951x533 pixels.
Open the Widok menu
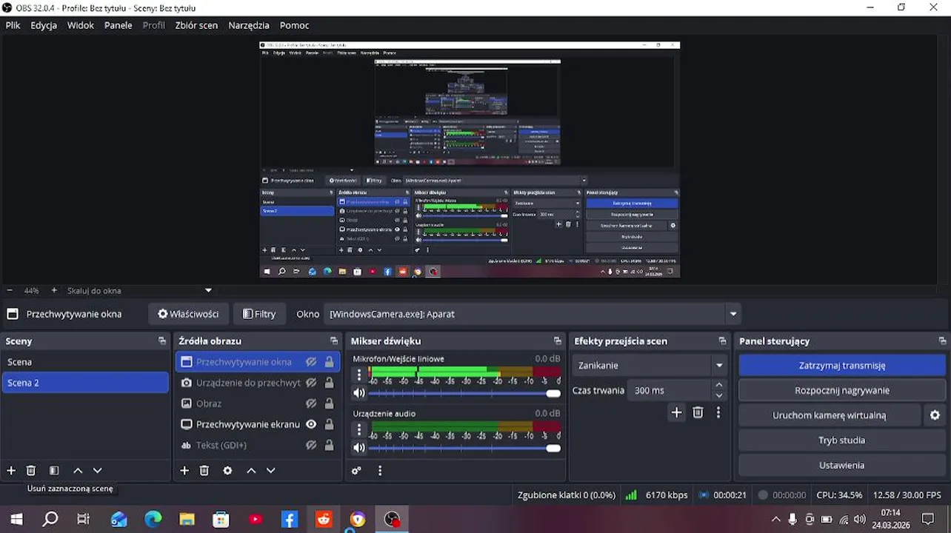click(x=81, y=24)
